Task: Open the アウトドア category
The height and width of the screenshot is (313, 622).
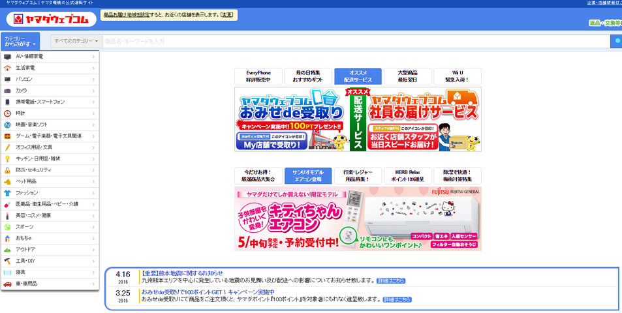Action: coord(50,250)
